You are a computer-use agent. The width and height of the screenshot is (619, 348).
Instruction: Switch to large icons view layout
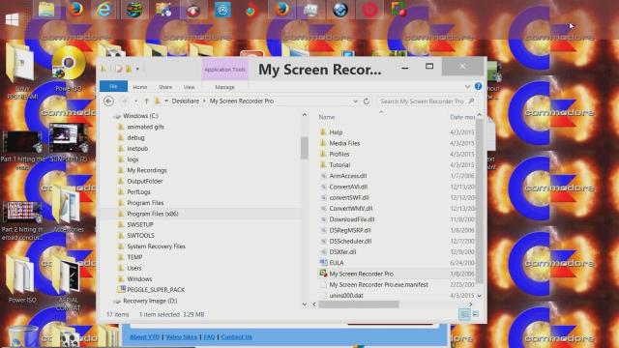[476, 314]
